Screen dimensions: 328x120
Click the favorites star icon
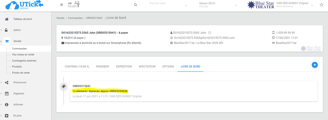[321, 5]
